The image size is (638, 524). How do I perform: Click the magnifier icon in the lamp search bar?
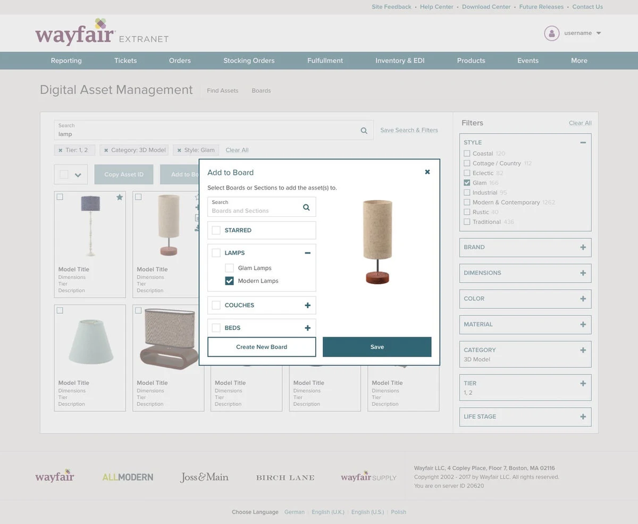[x=364, y=130]
